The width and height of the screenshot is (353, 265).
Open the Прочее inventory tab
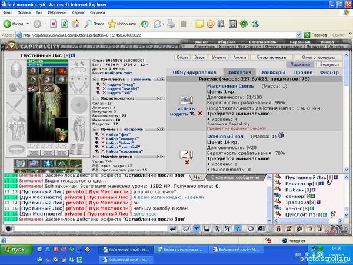click(x=302, y=72)
